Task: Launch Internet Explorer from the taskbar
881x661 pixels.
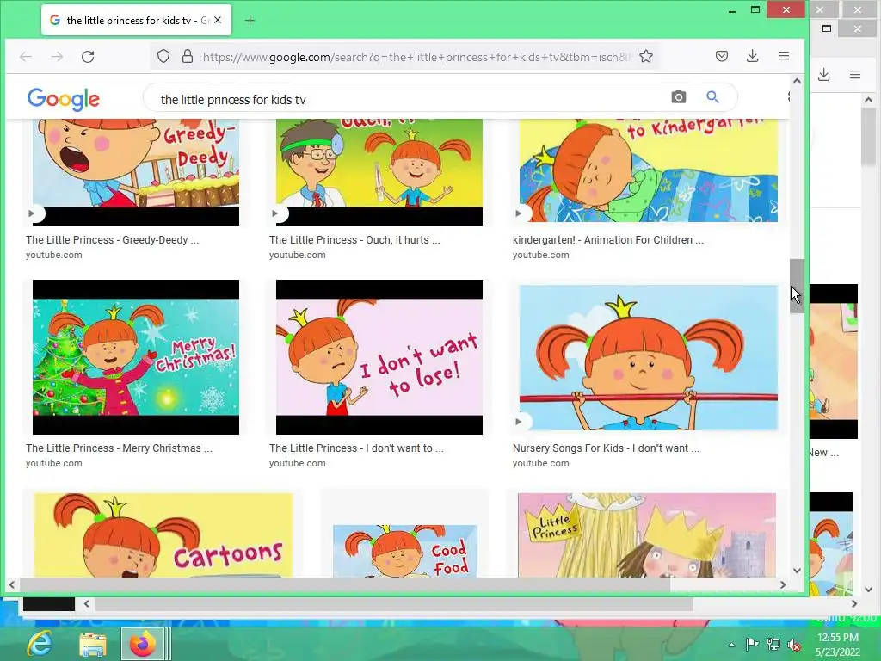Action: coord(40,644)
